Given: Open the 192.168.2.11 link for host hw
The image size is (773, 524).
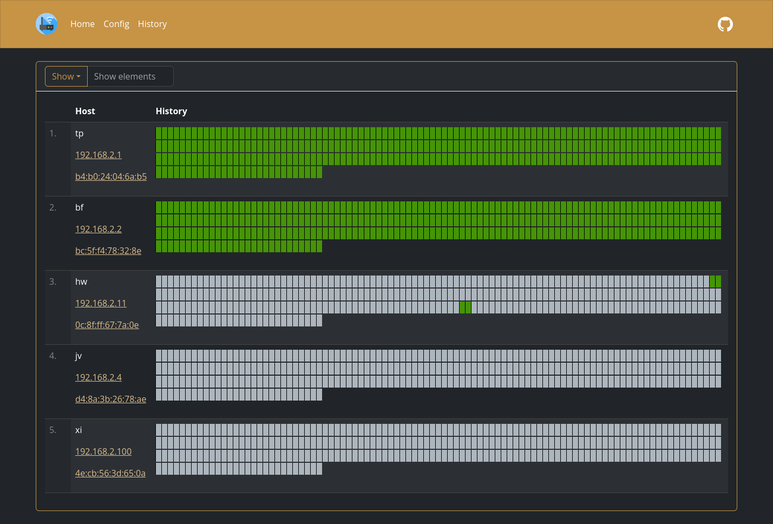Looking at the screenshot, I should [x=101, y=303].
